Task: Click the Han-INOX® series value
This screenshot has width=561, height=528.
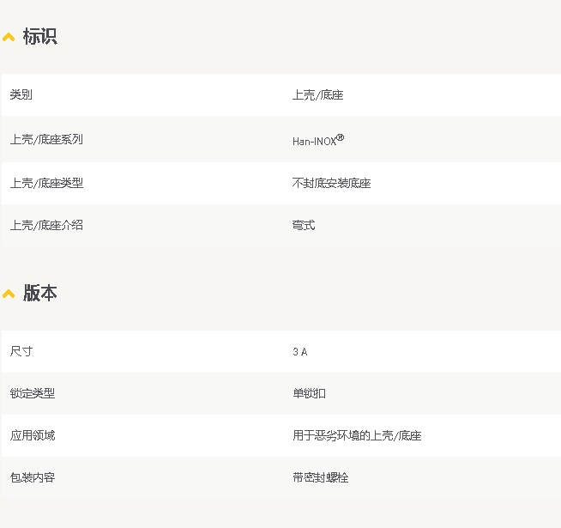Action: pyautogui.click(x=317, y=141)
